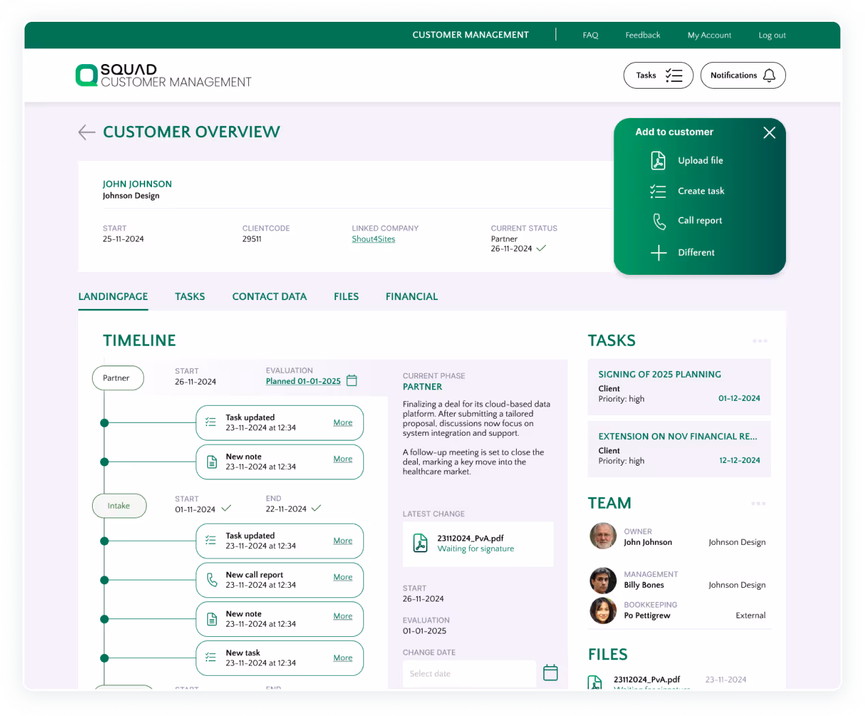Viewport: 865px width, 716px height.
Task: Click phone icon of New call report card
Action: pos(212,580)
